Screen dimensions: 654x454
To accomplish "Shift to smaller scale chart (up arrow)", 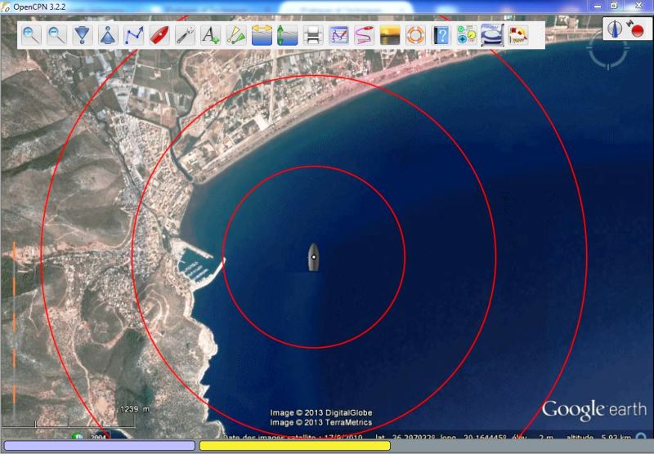I will (x=108, y=35).
